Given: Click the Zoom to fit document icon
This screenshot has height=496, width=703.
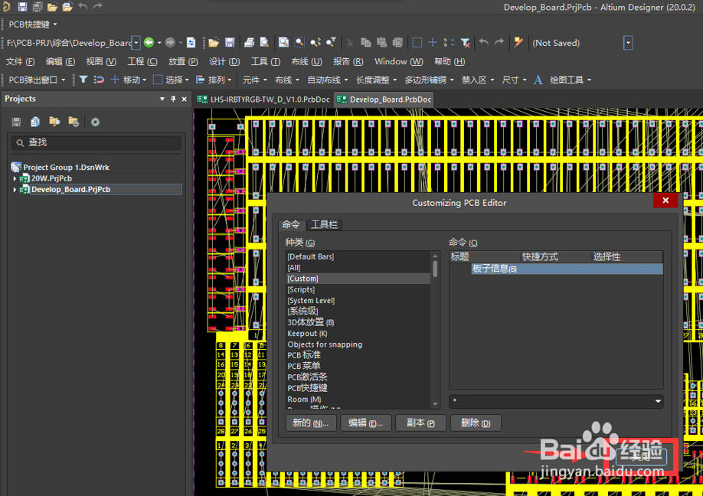Looking at the screenshot, I should tap(283, 43).
